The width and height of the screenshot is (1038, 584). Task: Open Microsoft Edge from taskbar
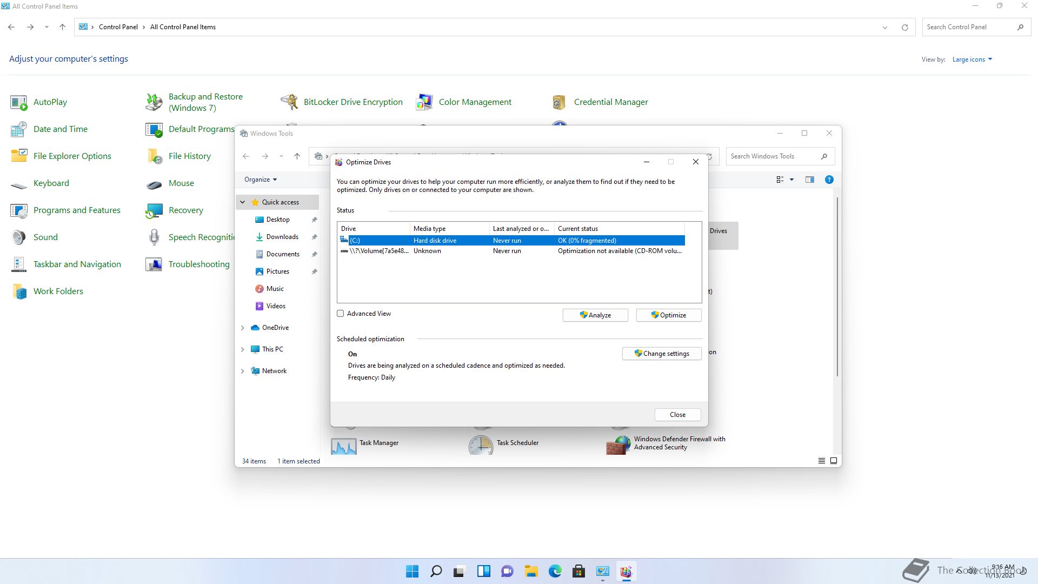(x=555, y=572)
